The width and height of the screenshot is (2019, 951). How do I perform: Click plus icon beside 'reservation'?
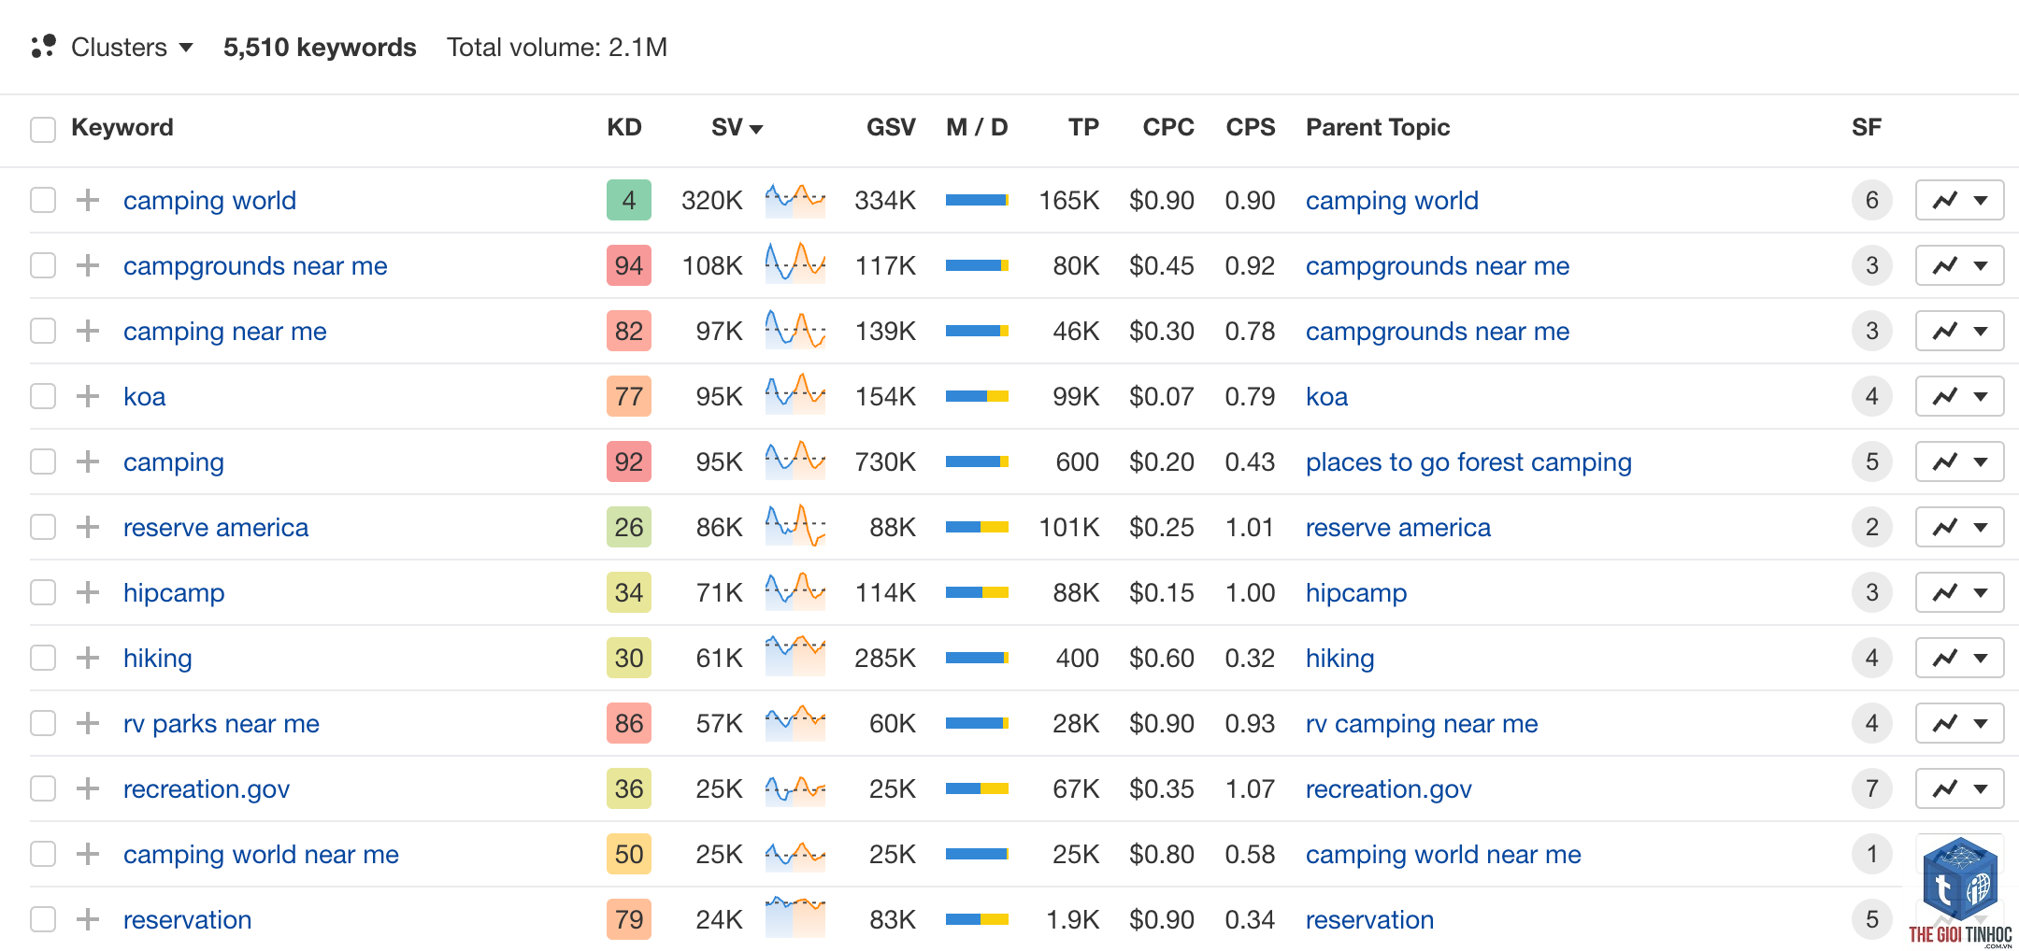tap(88, 919)
